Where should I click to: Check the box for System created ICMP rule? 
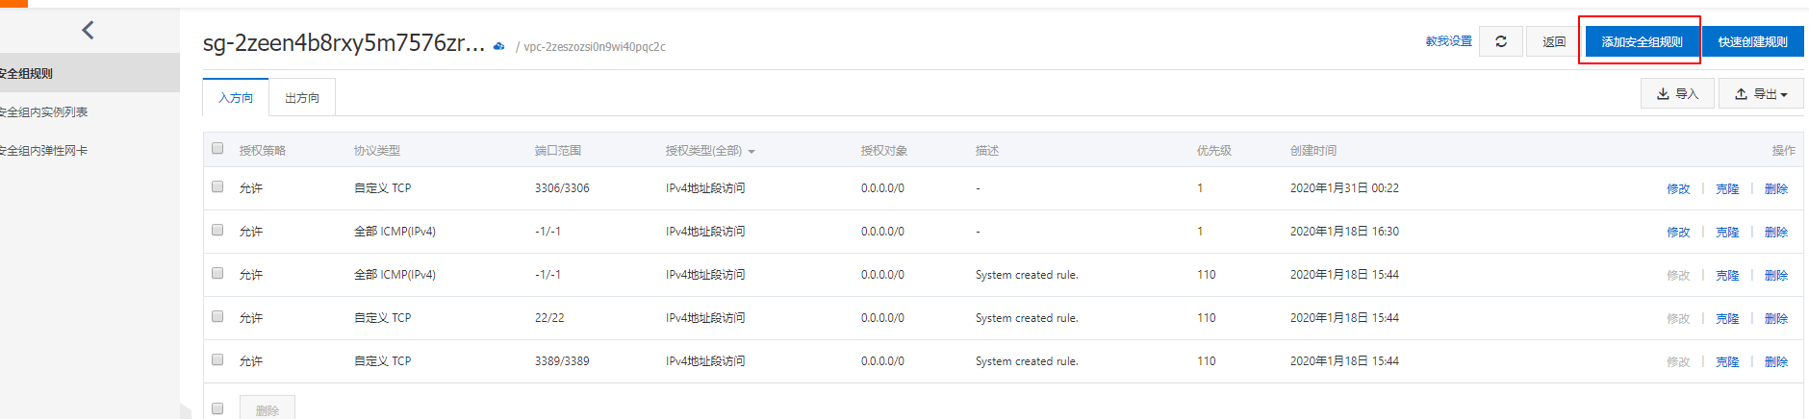[x=217, y=273]
